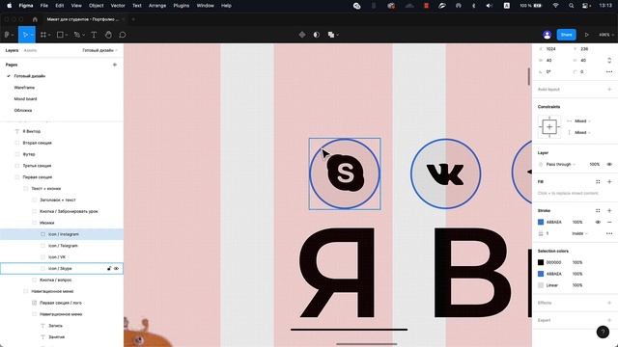Open the File menu

point(44,6)
